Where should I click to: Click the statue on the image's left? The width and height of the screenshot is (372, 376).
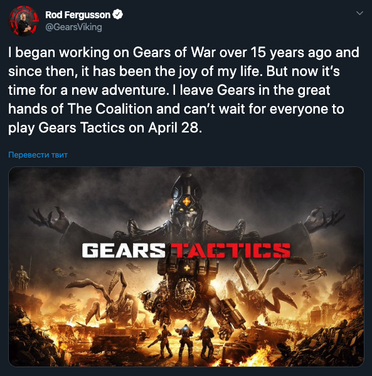(x=22, y=276)
